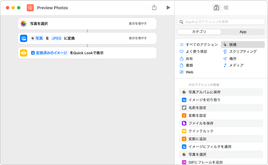Run the shortcut with play button
268x165 pixels.
coord(168,8)
